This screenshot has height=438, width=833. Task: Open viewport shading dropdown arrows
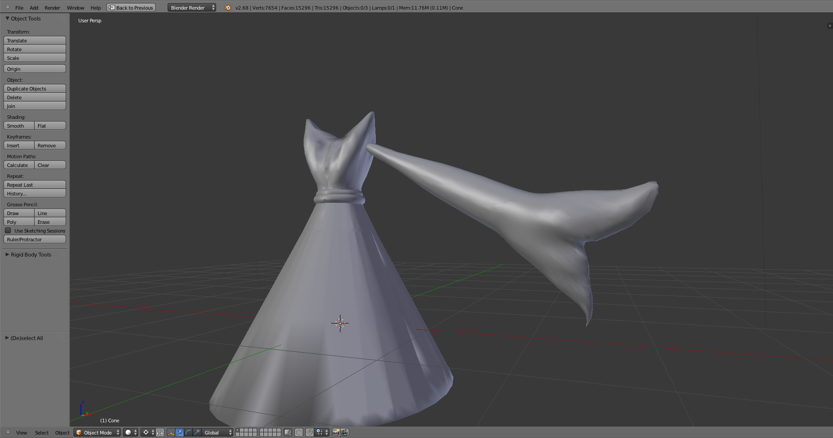click(135, 432)
